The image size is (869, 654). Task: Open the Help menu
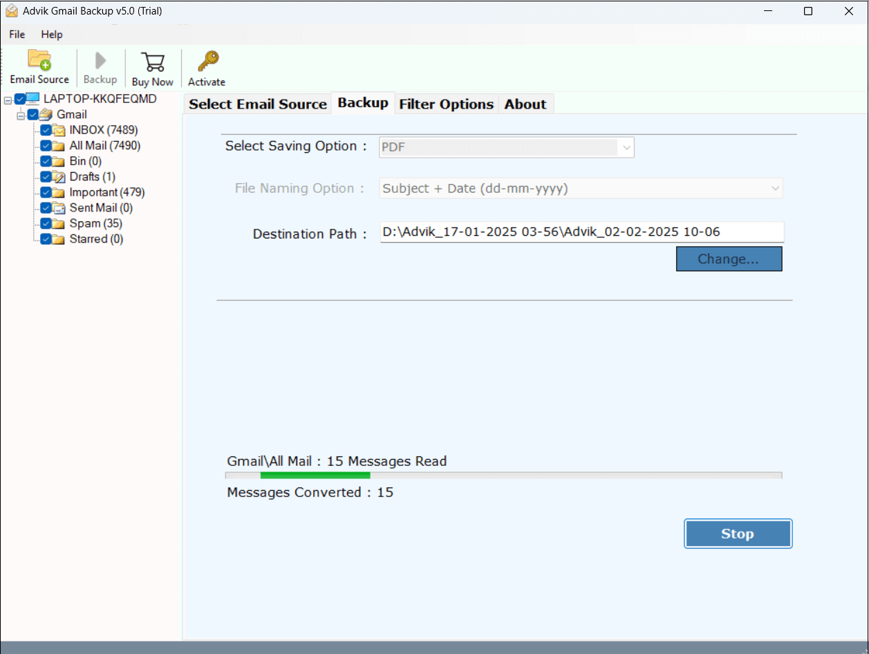tap(52, 35)
